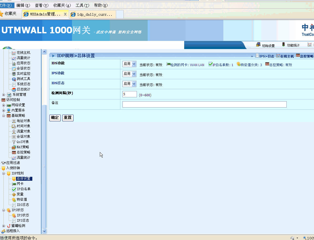314x240 pixels.
Task: Click the 备注 text input field
Action: (204, 104)
